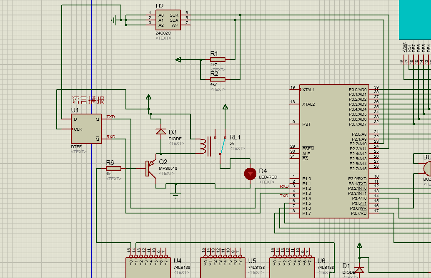Image resolution: width=431 pixels, height=278 pixels.
Task: Select resistor R1 symbol
Action: click(218, 59)
